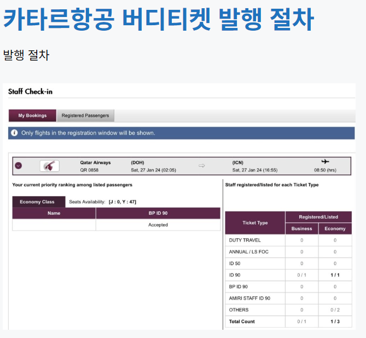Click OTHERS Economy value 0 / 2
366x338 pixels.
335,310
